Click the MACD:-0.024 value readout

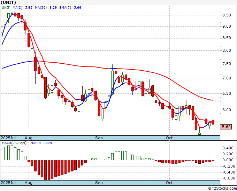[x=41, y=143]
